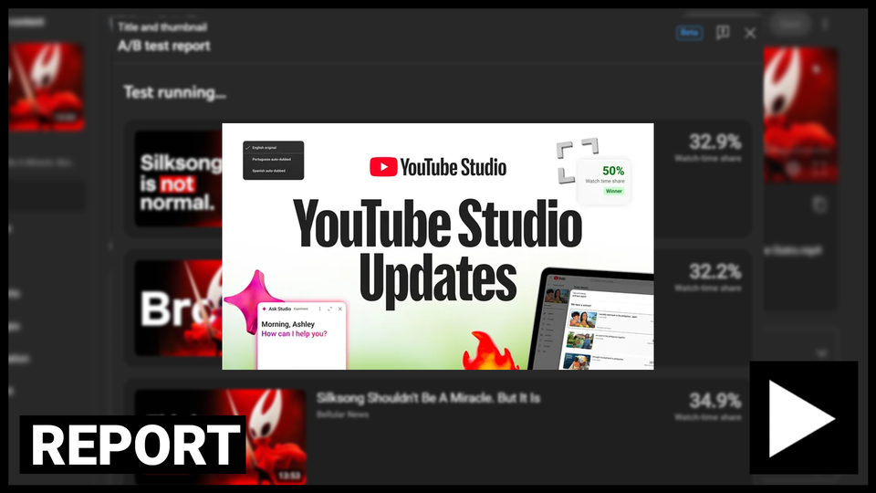Open the three-dot menu at top right
The width and height of the screenshot is (876, 493).
(825, 24)
